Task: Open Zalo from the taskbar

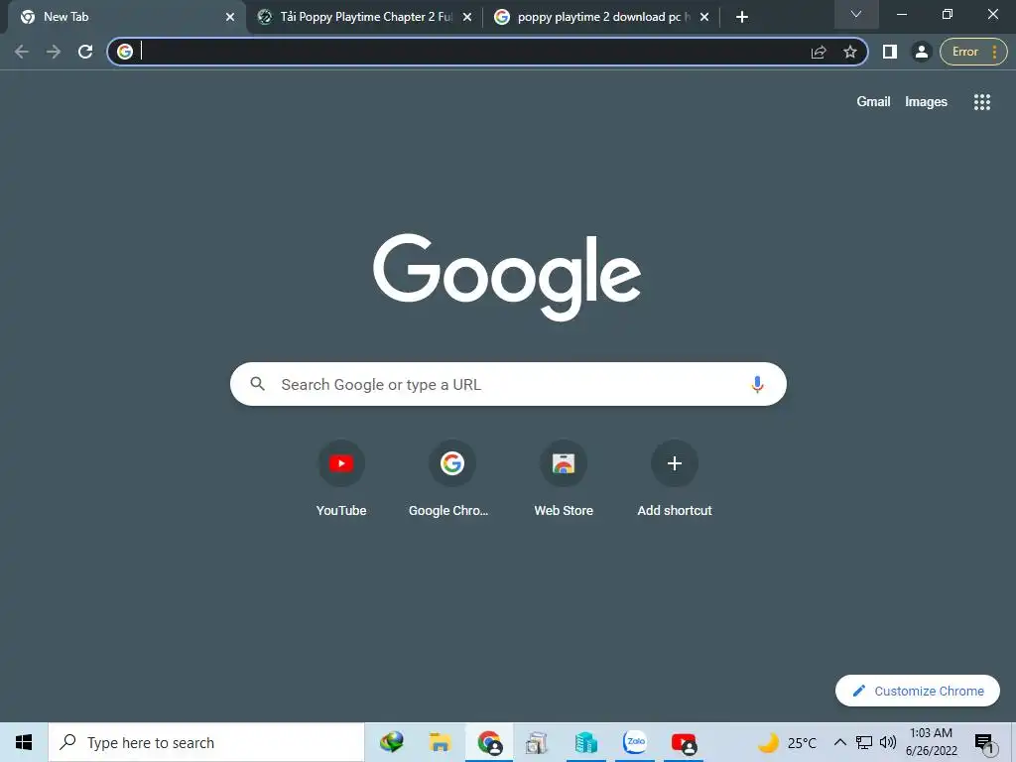Action: click(634, 742)
